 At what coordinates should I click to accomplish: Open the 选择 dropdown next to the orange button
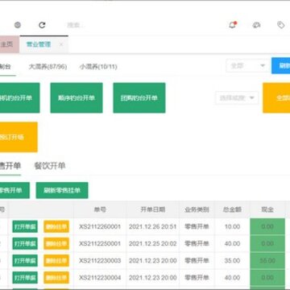(237, 98)
